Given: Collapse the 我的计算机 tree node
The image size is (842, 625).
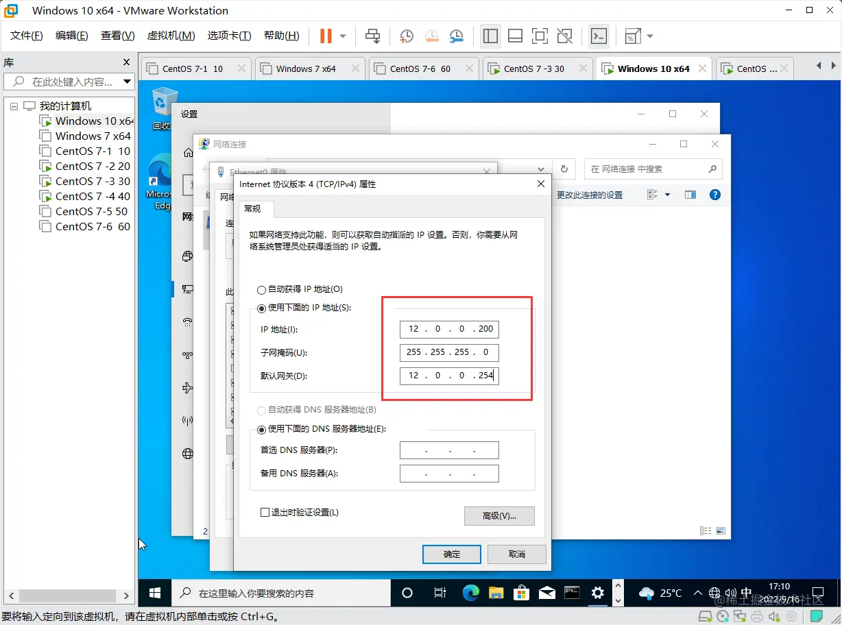Looking at the screenshot, I should pos(14,105).
